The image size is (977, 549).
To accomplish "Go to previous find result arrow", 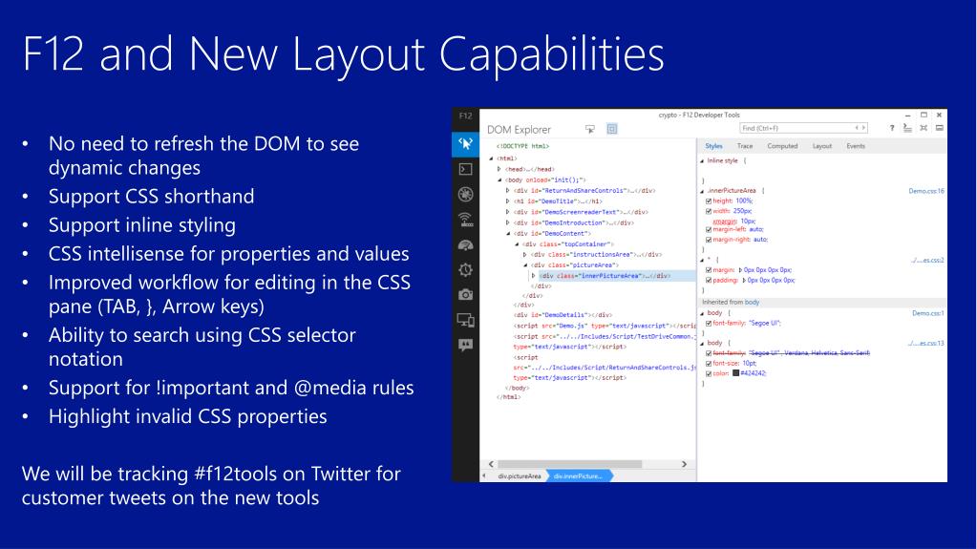I will [x=857, y=128].
